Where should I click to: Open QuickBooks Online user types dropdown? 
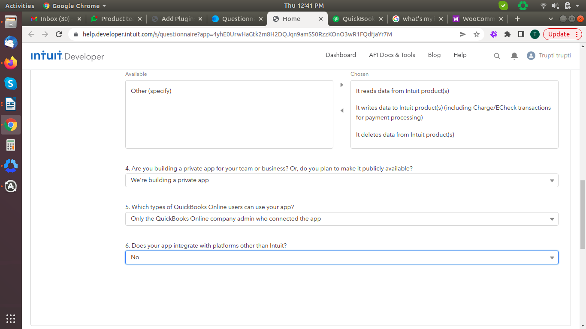click(341, 219)
